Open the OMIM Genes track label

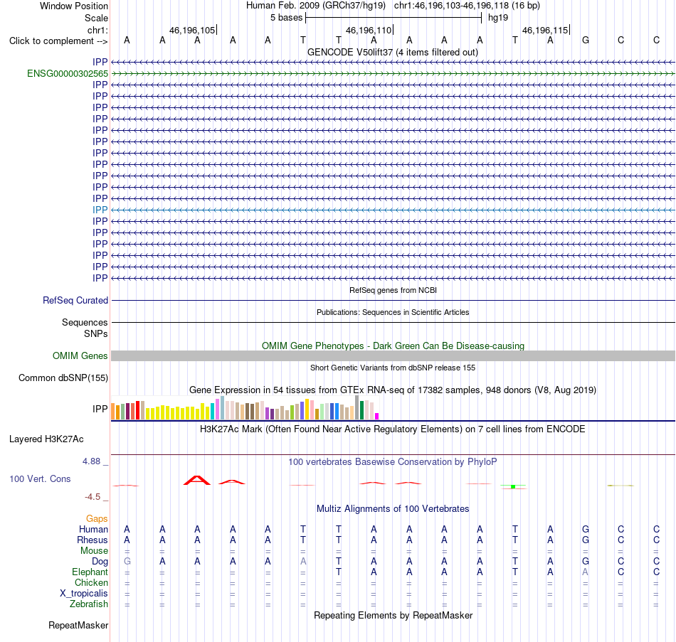coord(80,355)
